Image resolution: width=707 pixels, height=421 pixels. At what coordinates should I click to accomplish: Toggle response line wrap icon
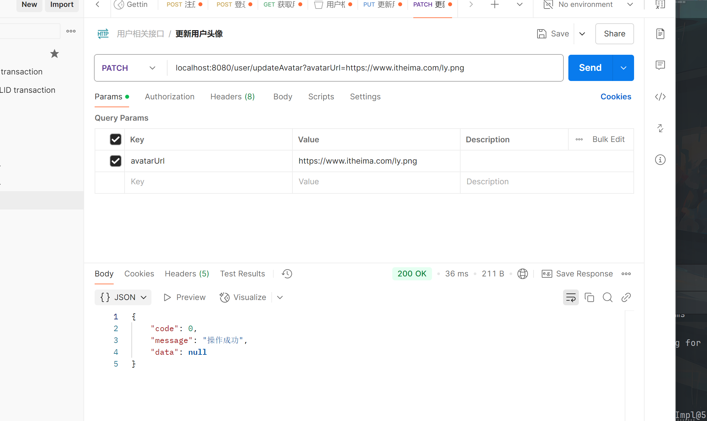pos(571,297)
